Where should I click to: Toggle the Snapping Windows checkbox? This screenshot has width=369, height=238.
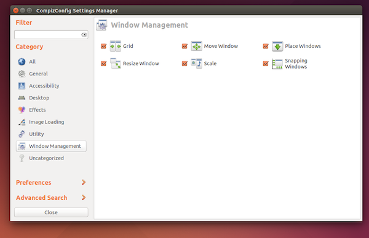tap(266, 63)
